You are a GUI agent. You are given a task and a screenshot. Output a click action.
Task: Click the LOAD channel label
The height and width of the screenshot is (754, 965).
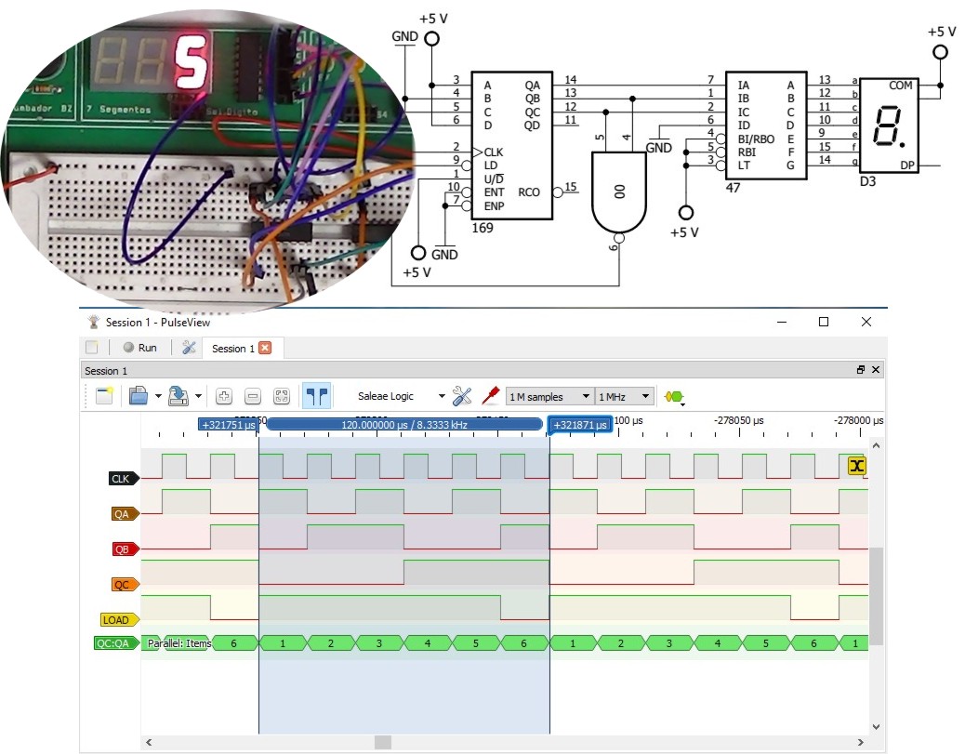coord(118,619)
